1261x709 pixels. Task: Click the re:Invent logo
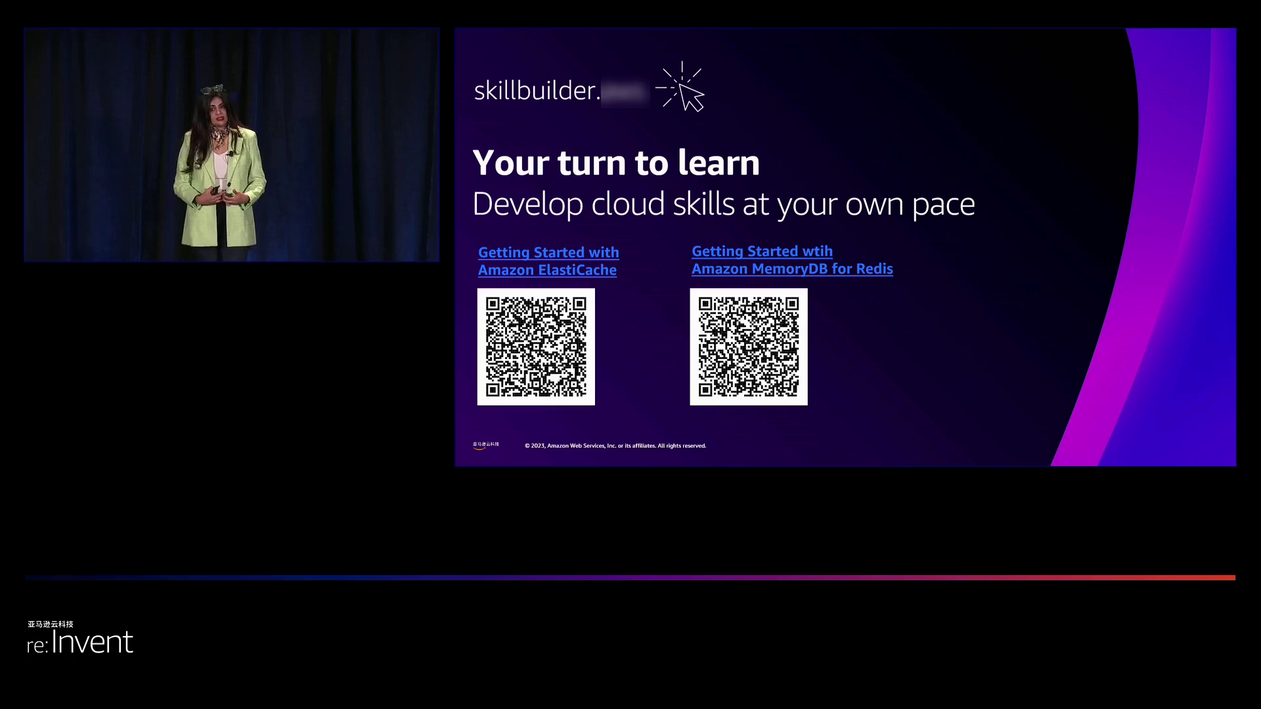(79, 637)
